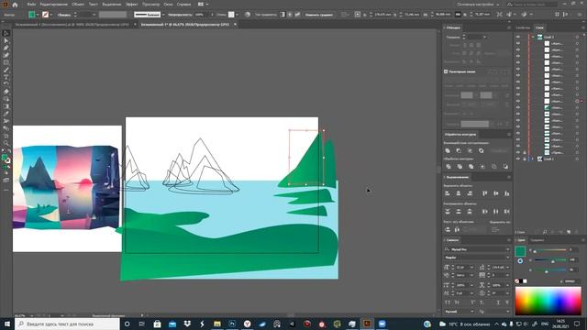Click the Unite shape mode in Pathfinder
The width and height of the screenshot is (587, 330).
448,150
